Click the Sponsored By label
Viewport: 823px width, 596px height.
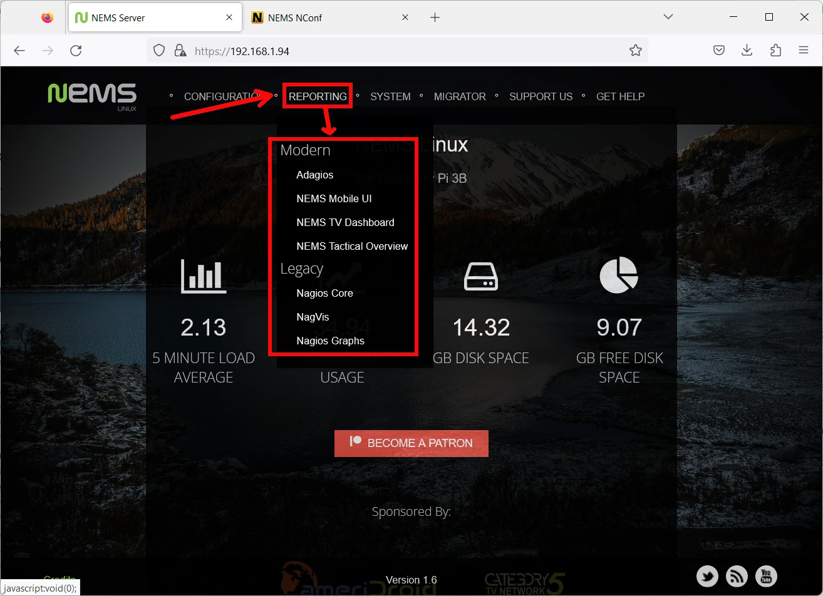[x=412, y=512]
